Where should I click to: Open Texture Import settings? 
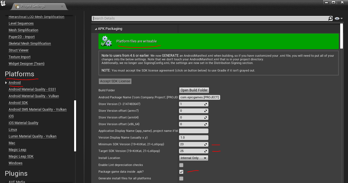pos(20,57)
